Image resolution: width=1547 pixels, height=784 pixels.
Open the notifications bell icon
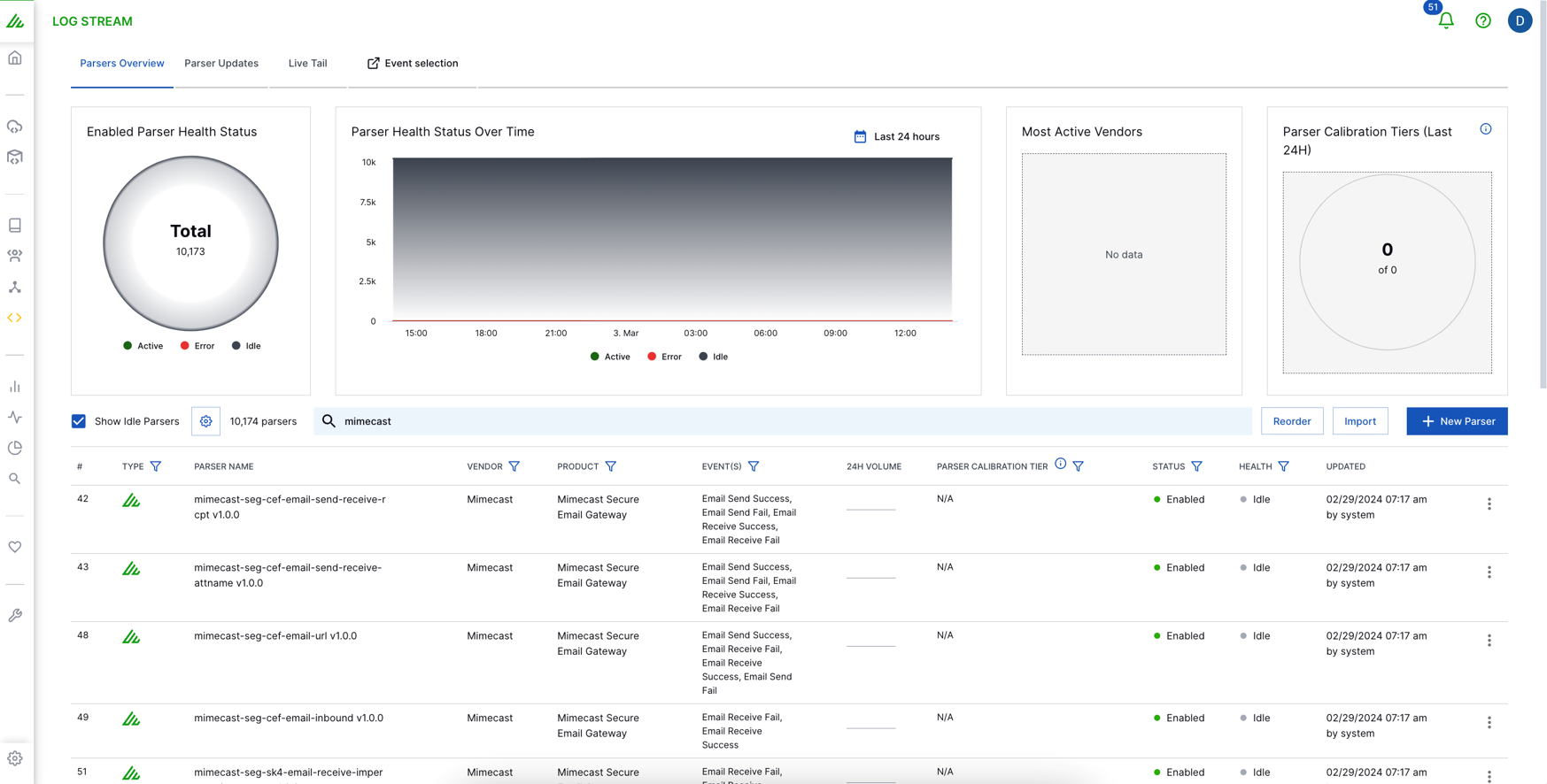coord(1445,20)
